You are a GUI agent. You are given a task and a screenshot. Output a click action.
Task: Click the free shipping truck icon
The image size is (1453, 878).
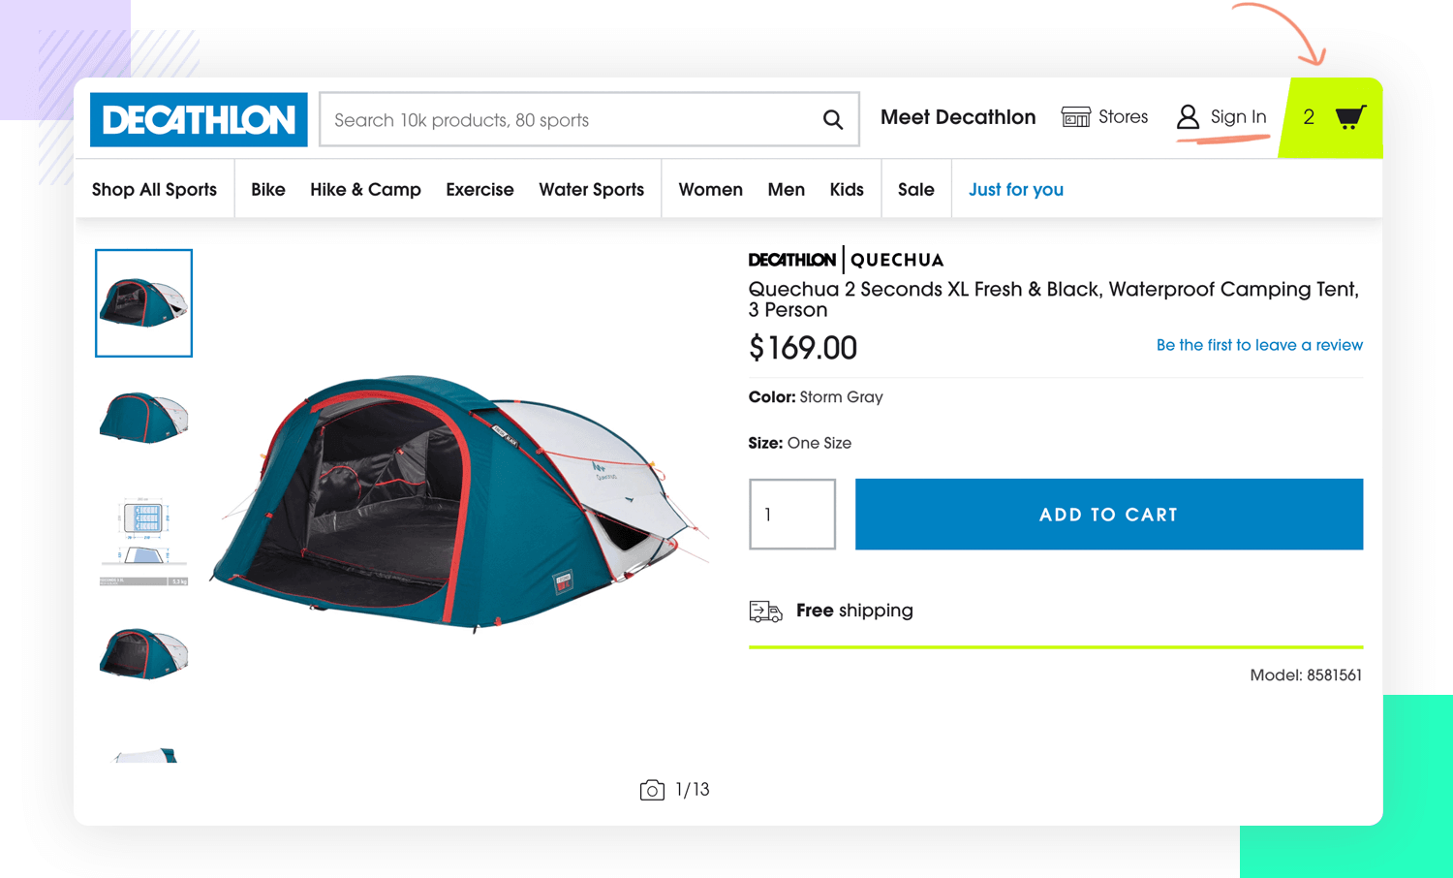click(765, 611)
